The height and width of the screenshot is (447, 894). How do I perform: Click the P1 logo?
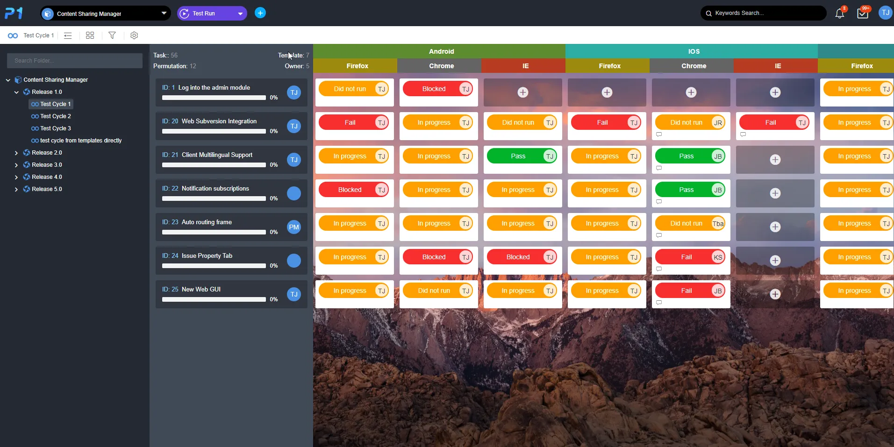coord(14,13)
